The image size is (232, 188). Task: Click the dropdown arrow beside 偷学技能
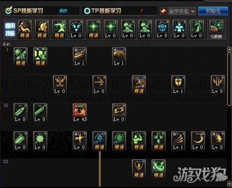coord(193,12)
